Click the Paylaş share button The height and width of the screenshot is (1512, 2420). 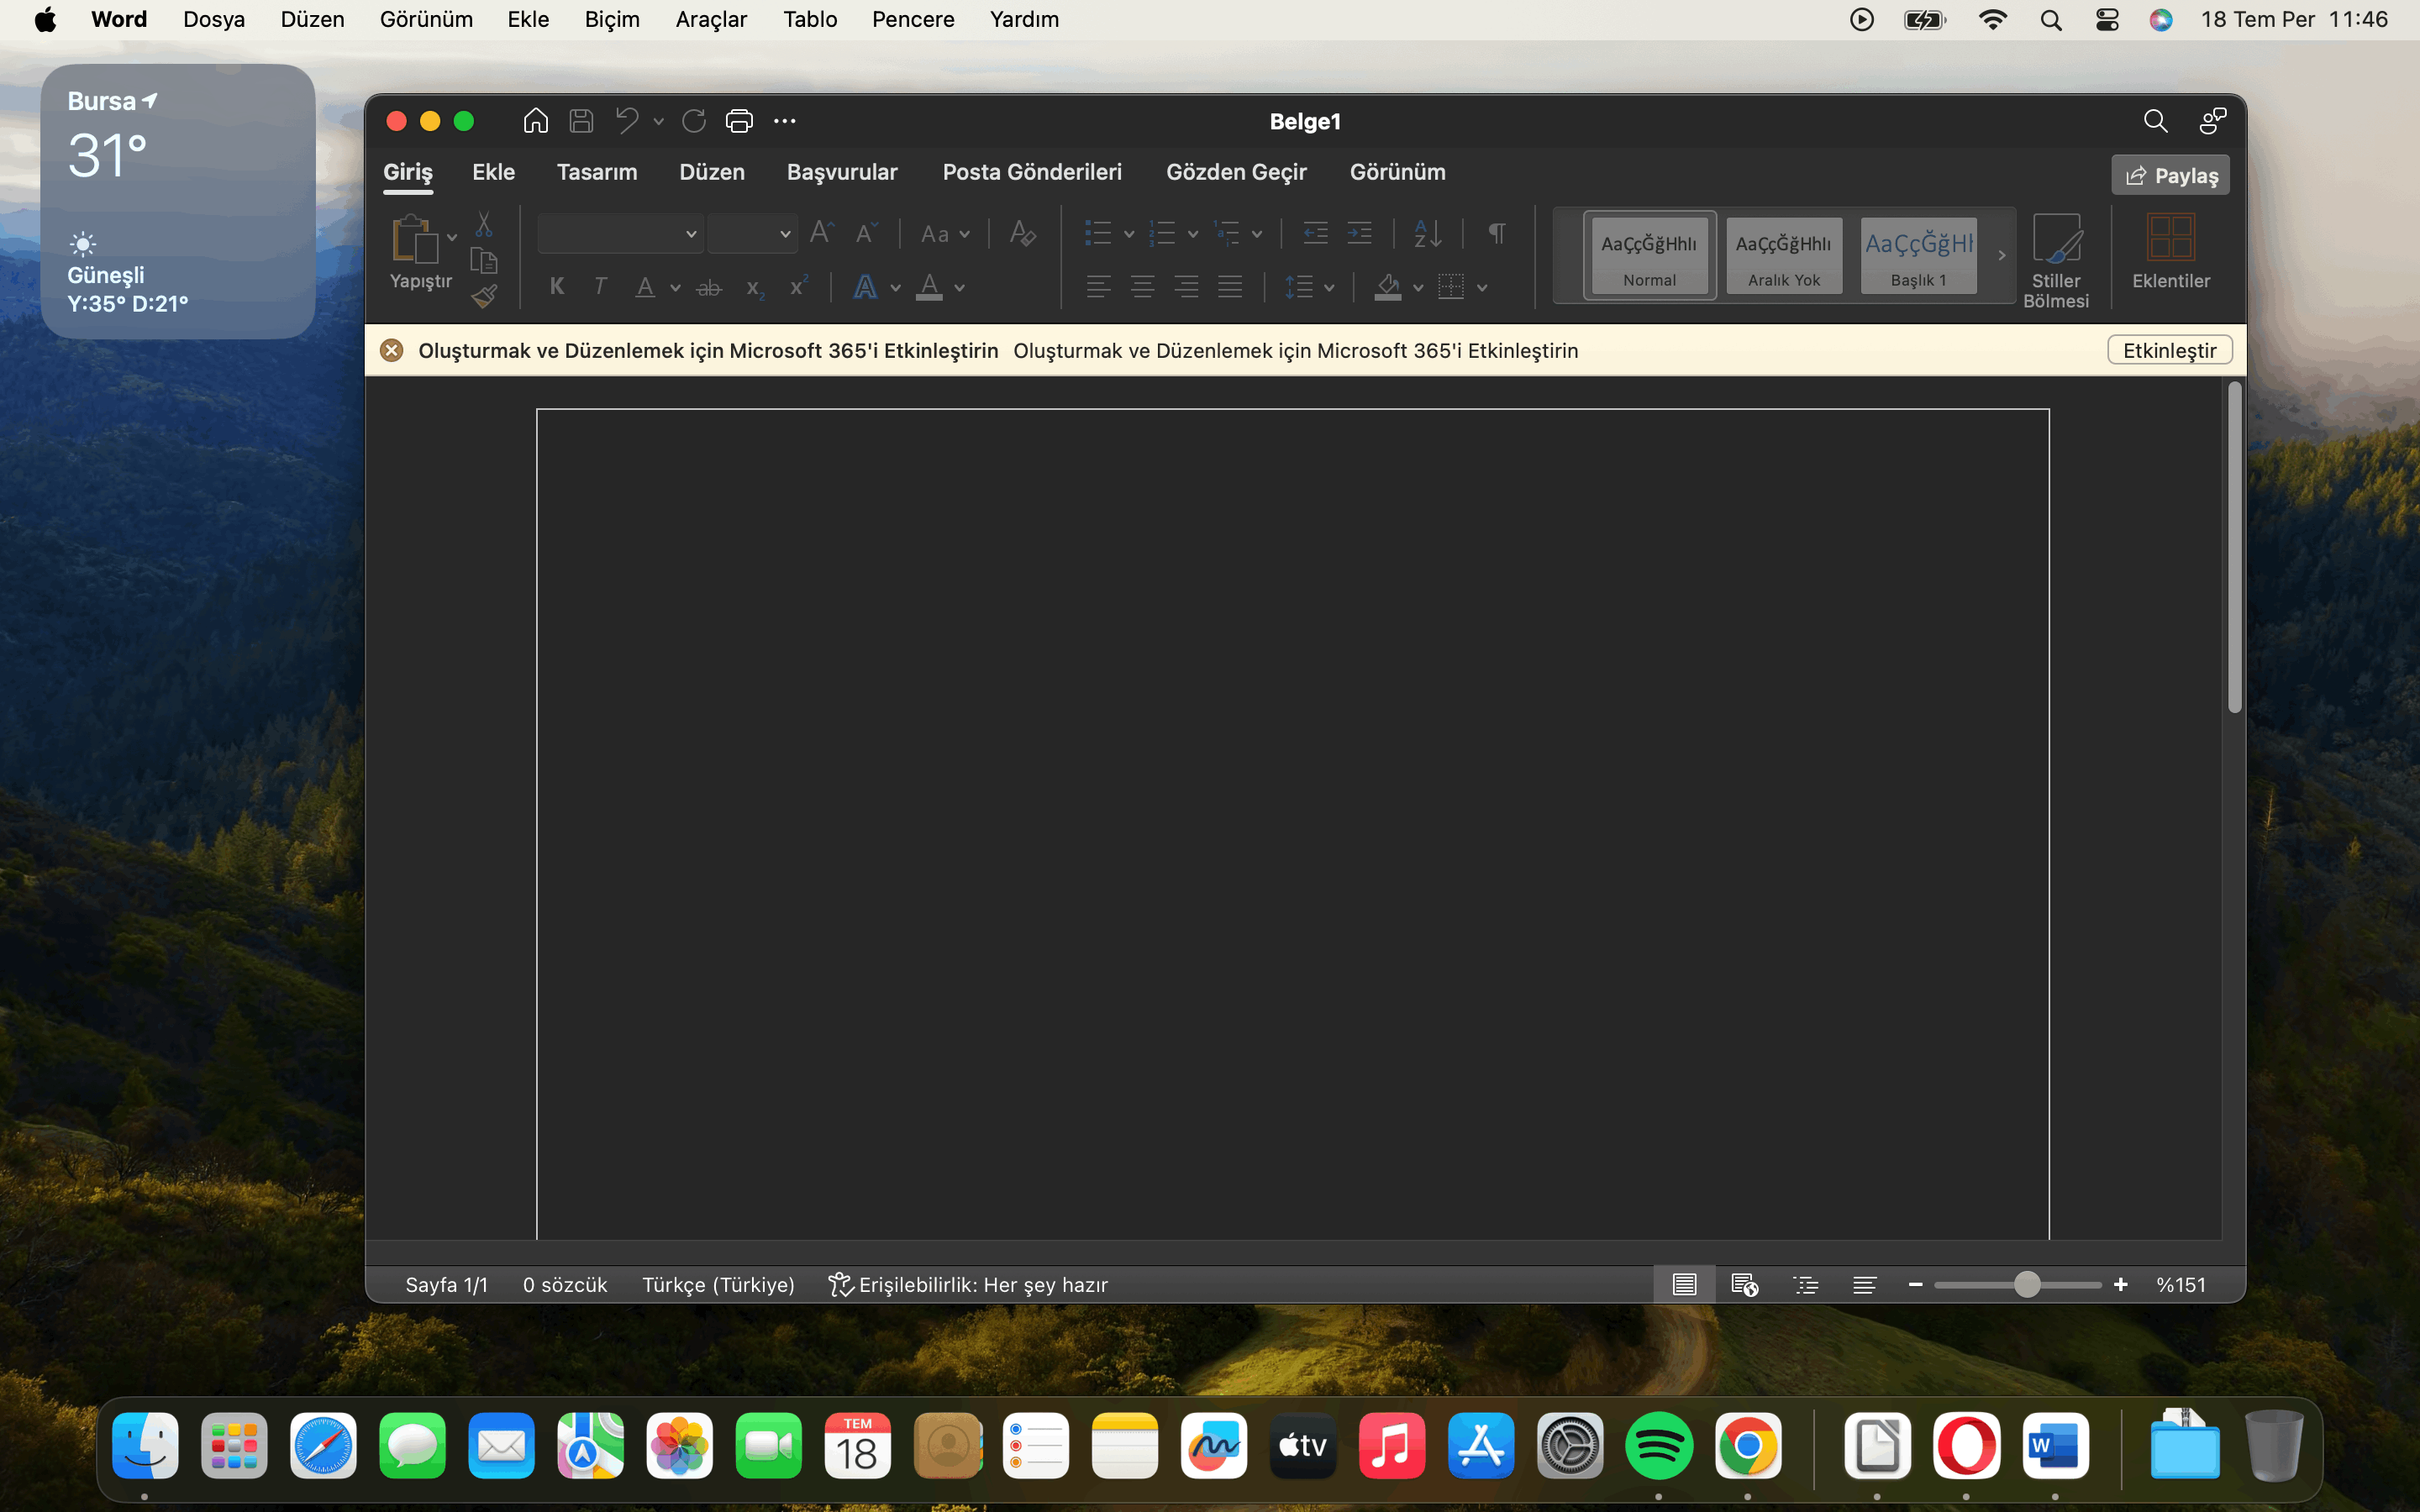point(2171,175)
